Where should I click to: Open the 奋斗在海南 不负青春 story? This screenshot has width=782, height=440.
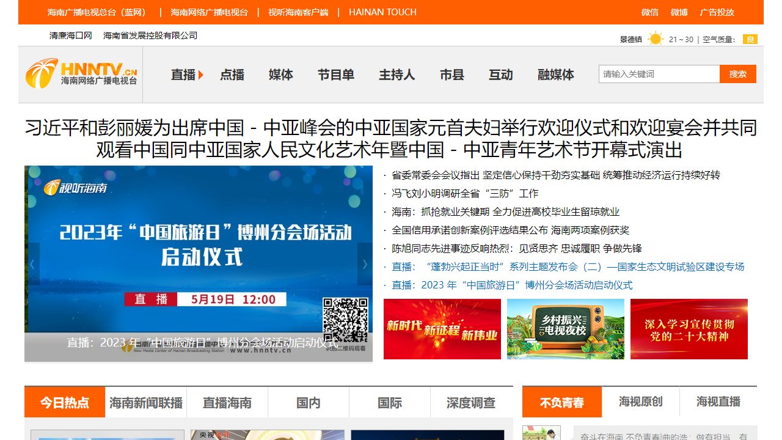tap(663, 436)
